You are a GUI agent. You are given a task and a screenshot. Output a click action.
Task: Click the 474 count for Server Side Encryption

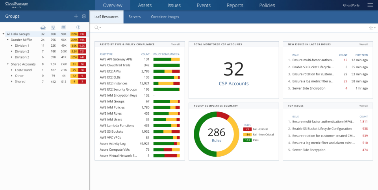pyautogui.click(x=365, y=150)
